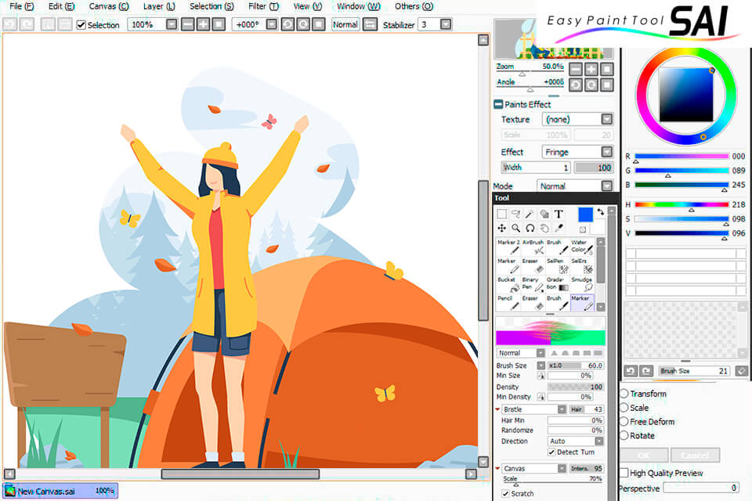
Task: Click Navigator panel rotate-left button
Action: (x=576, y=85)
